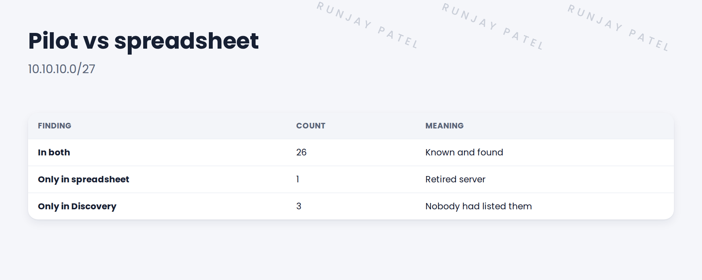Click the COUNT column header
The image size is (702, 280).
(x=311, y=126)
